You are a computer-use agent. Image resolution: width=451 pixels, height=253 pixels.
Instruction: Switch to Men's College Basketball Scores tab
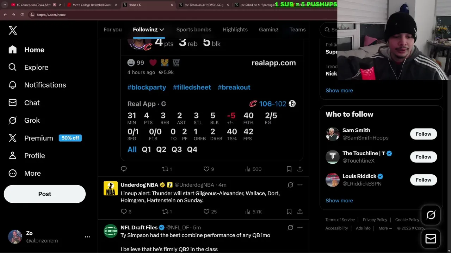(x=92, y=5)
